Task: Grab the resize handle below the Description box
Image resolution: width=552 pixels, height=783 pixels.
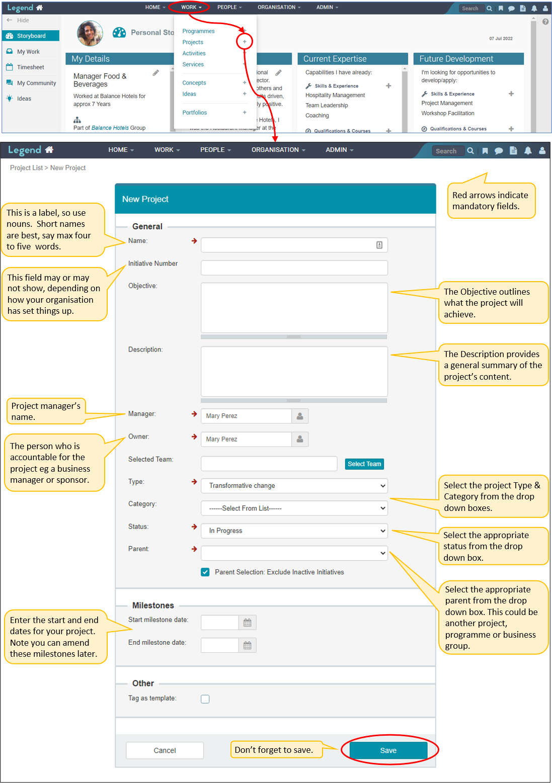Action: [x=294, y=401]
